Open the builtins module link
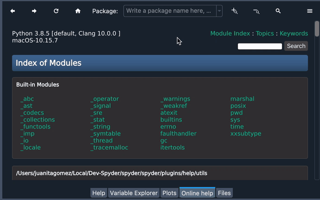The width and height of the screenshot is (320, 200). pos(171,120)
